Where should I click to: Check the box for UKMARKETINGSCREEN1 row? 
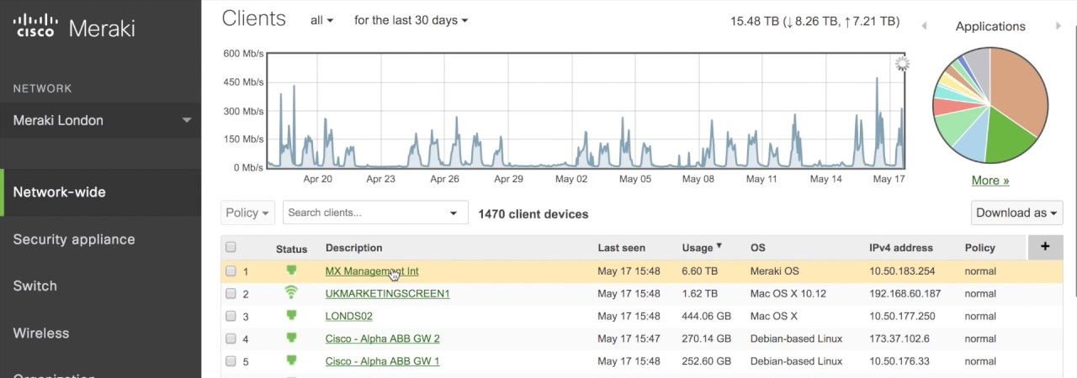231,294
